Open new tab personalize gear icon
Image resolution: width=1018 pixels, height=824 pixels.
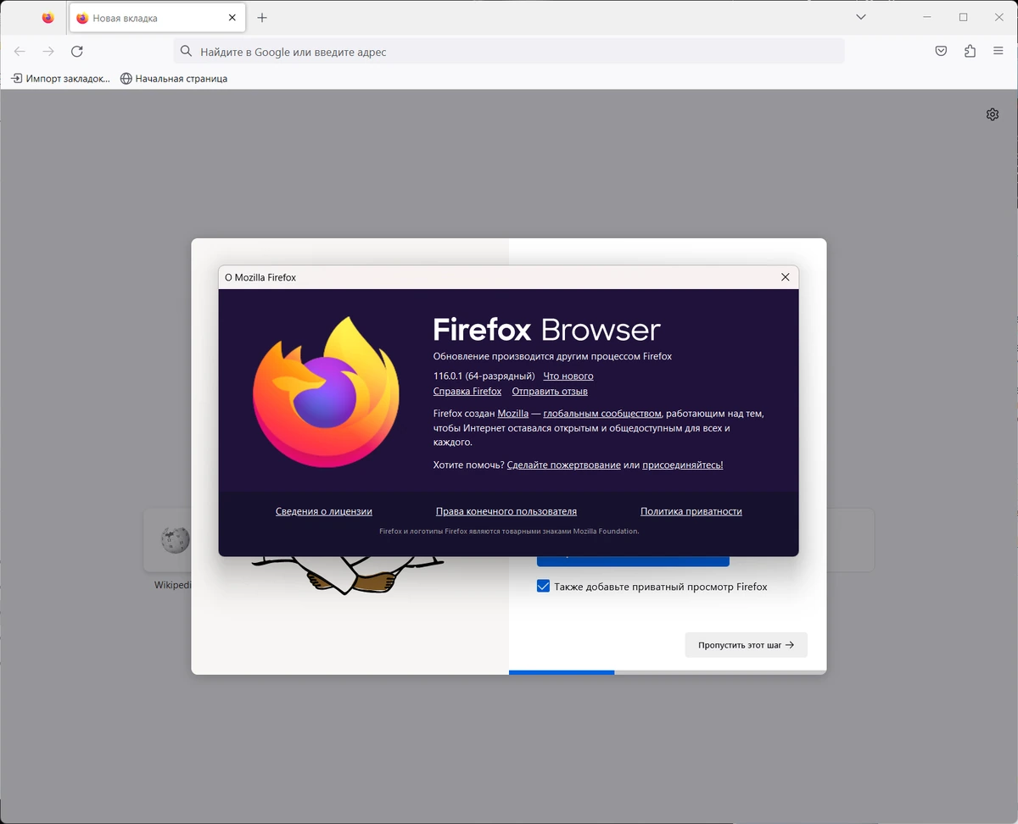pos(993,114)
